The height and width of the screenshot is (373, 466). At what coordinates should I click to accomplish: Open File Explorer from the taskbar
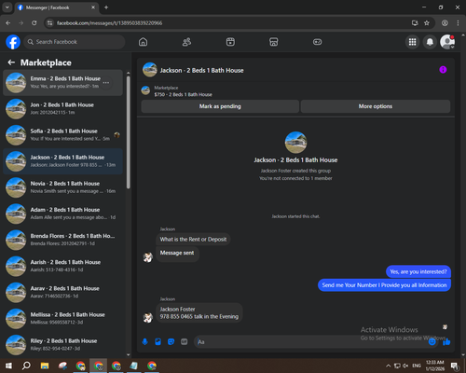pyautogui.click(x=45, y=366)
